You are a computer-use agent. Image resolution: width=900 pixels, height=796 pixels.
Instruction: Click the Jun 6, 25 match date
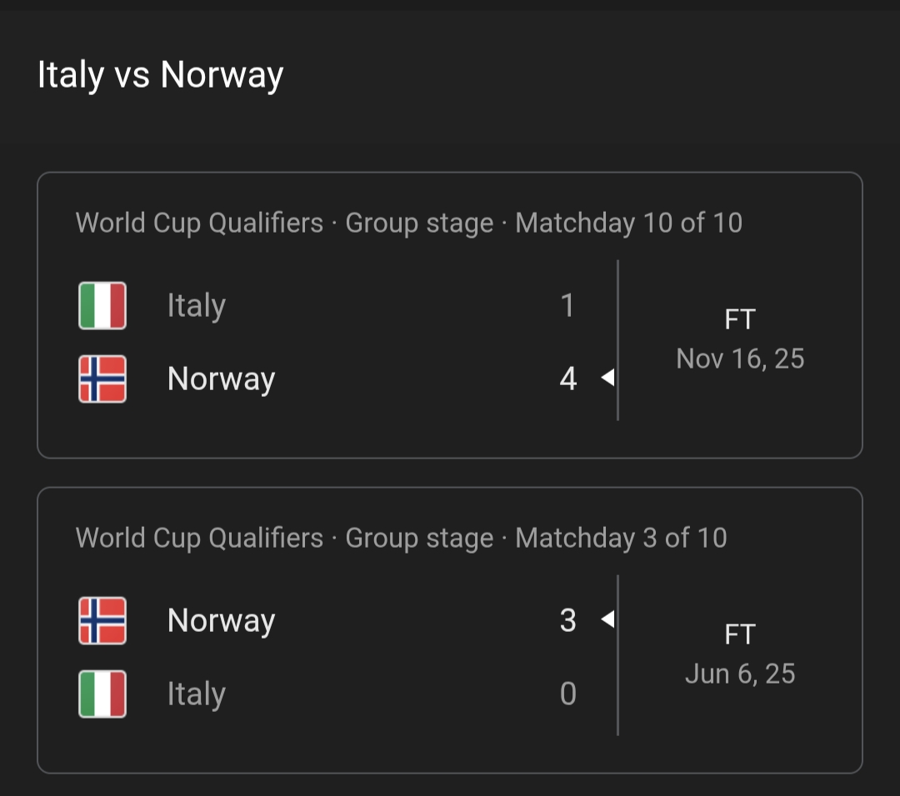coord(740,673)
